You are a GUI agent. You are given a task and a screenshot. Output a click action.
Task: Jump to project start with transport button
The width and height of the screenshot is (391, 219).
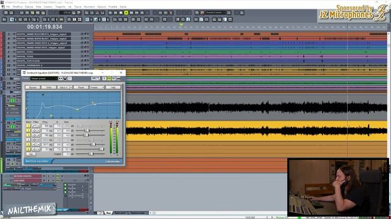[x=110, y=13]
